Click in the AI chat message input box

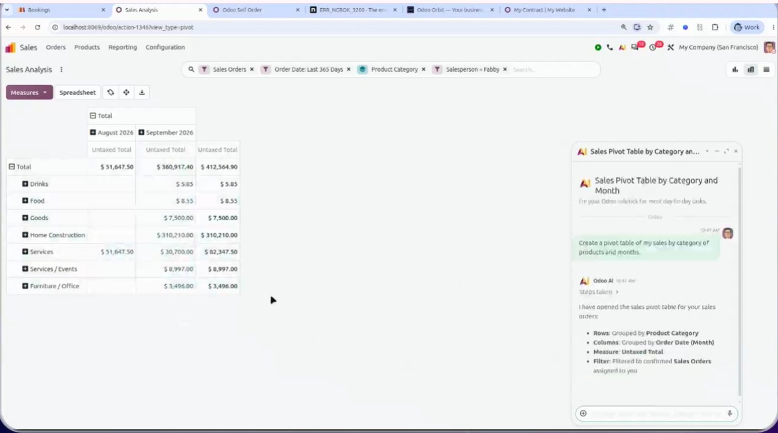click(x=656, y=413)
